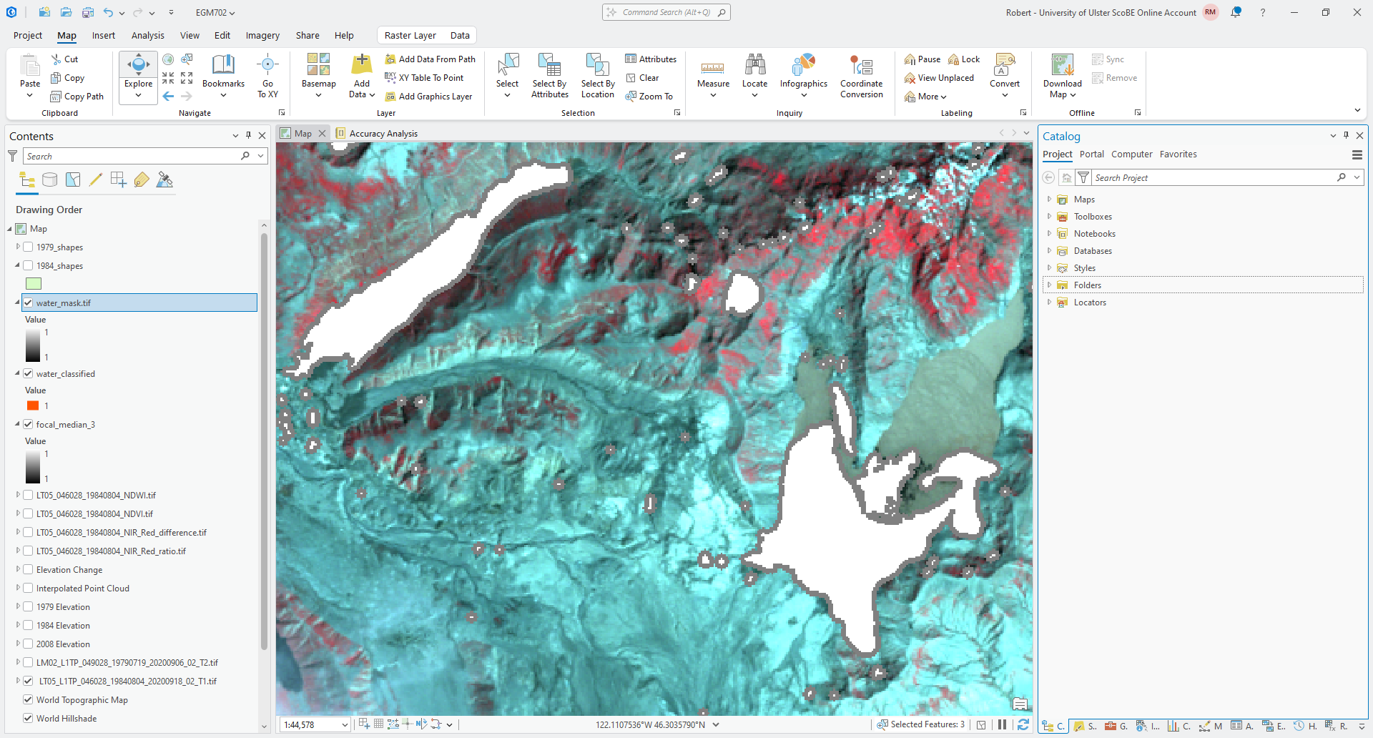
Task: Expand the Toolboxes catalog folder
Action: click(1049, 217)
